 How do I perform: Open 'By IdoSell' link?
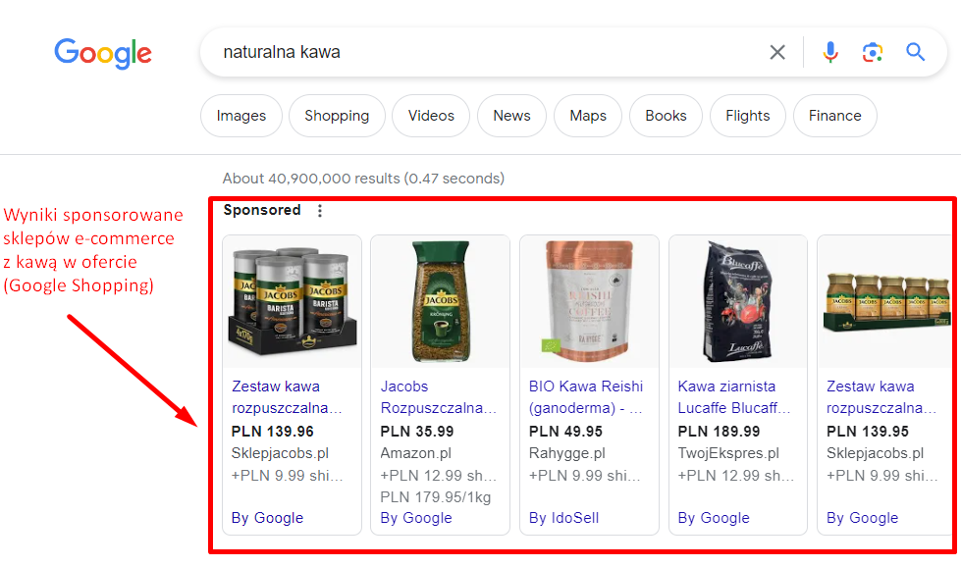point(563,518)
